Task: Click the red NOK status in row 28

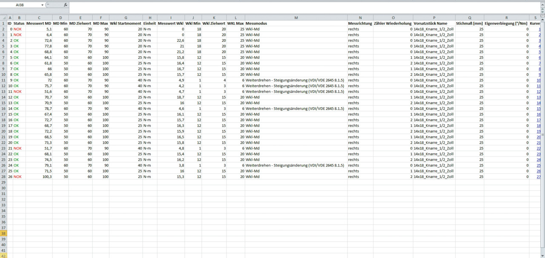Action: tap(17, 177)
